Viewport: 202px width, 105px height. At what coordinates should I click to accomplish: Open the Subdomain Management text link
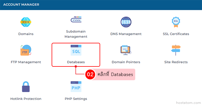pos(76,34)
